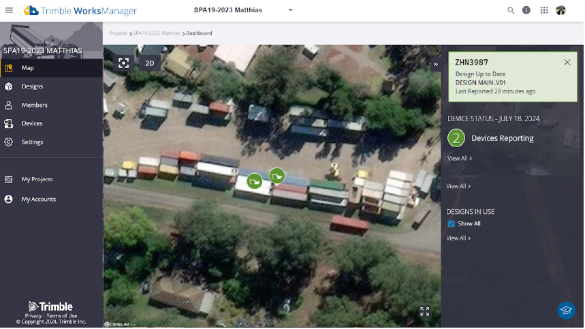Image resolution: width=585 pixels, height=329 pixels.
Task: Uncheck the Show All designs checkbox
Action: [451, 223]
